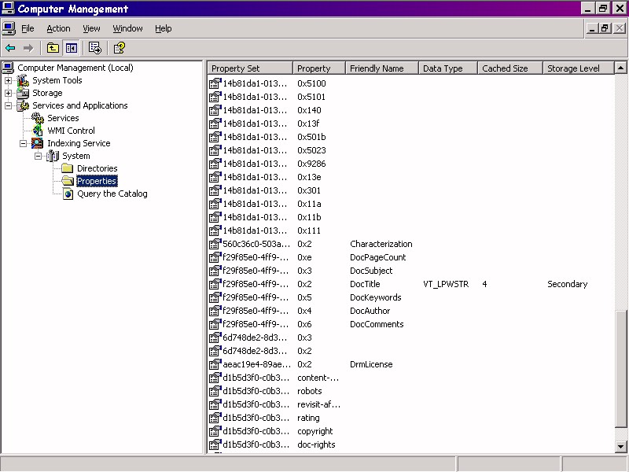The width and height of the screenshot is (629, 472).
Task: Select the DocPageCount friendly name
Action: 378,257
